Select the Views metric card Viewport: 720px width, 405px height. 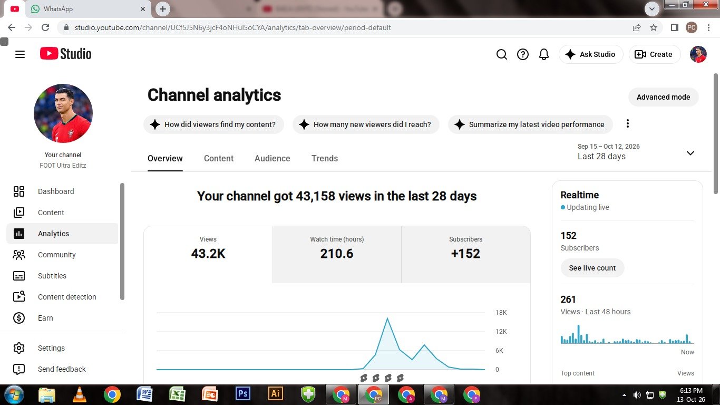(x=208, y=254)
